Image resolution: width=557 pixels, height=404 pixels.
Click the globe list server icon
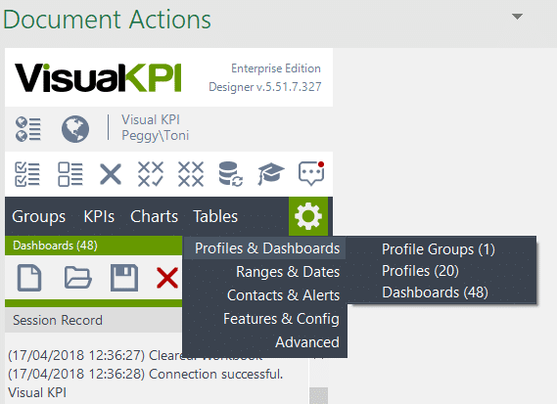pos(28,129)
